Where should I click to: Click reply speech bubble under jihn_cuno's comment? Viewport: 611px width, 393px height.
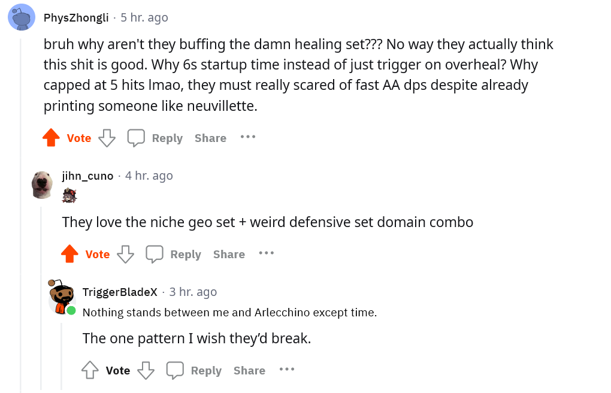point(155,254)
